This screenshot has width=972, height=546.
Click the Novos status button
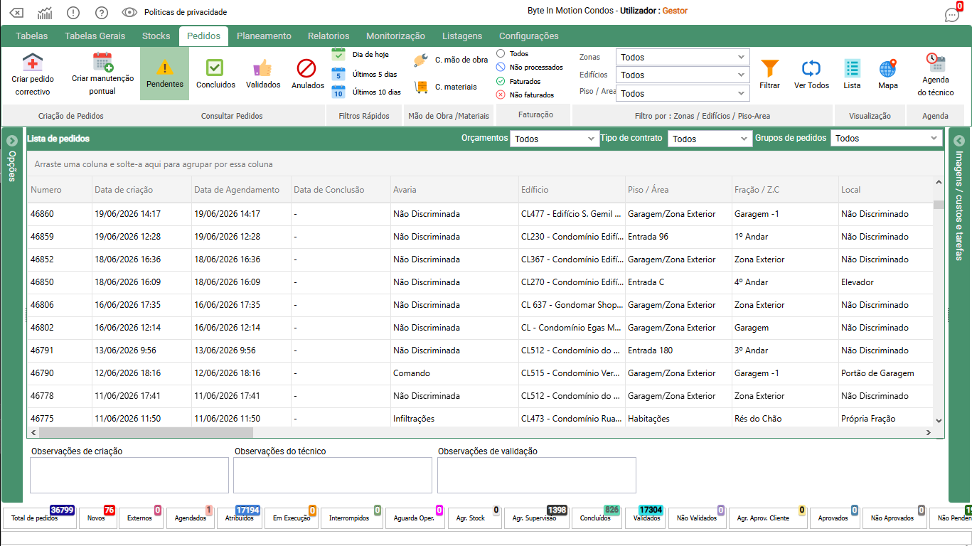tap(97, 518)
